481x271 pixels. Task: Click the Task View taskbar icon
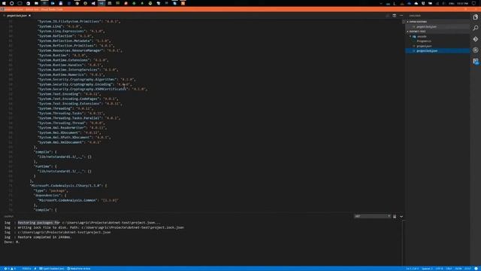(x=20, y=3)
